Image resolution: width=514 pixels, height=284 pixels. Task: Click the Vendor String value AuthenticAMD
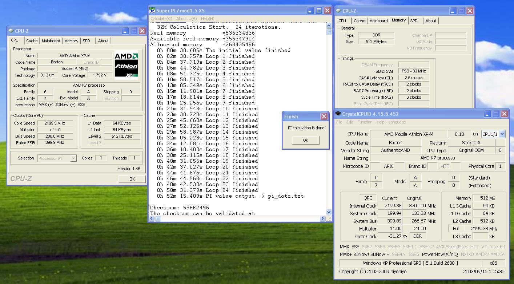click(395, 150)
